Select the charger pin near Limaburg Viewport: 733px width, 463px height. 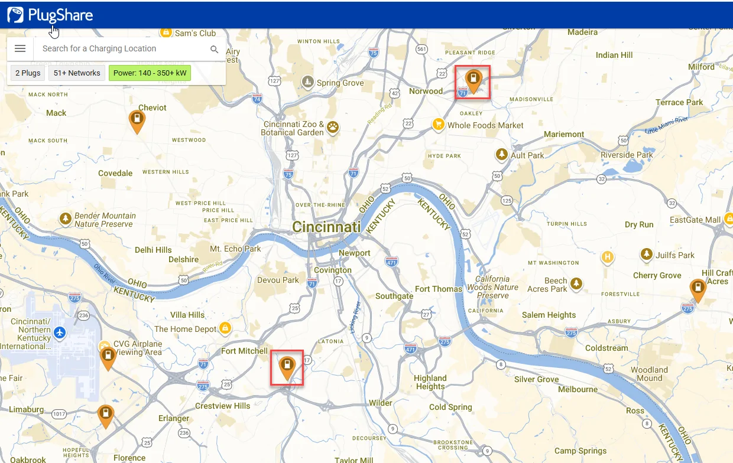[x=106, y=416]
